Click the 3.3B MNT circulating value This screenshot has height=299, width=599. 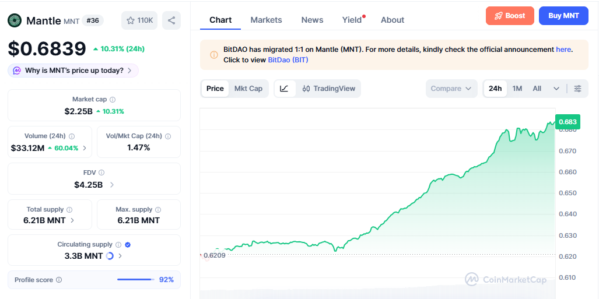[x=83, y=256]
